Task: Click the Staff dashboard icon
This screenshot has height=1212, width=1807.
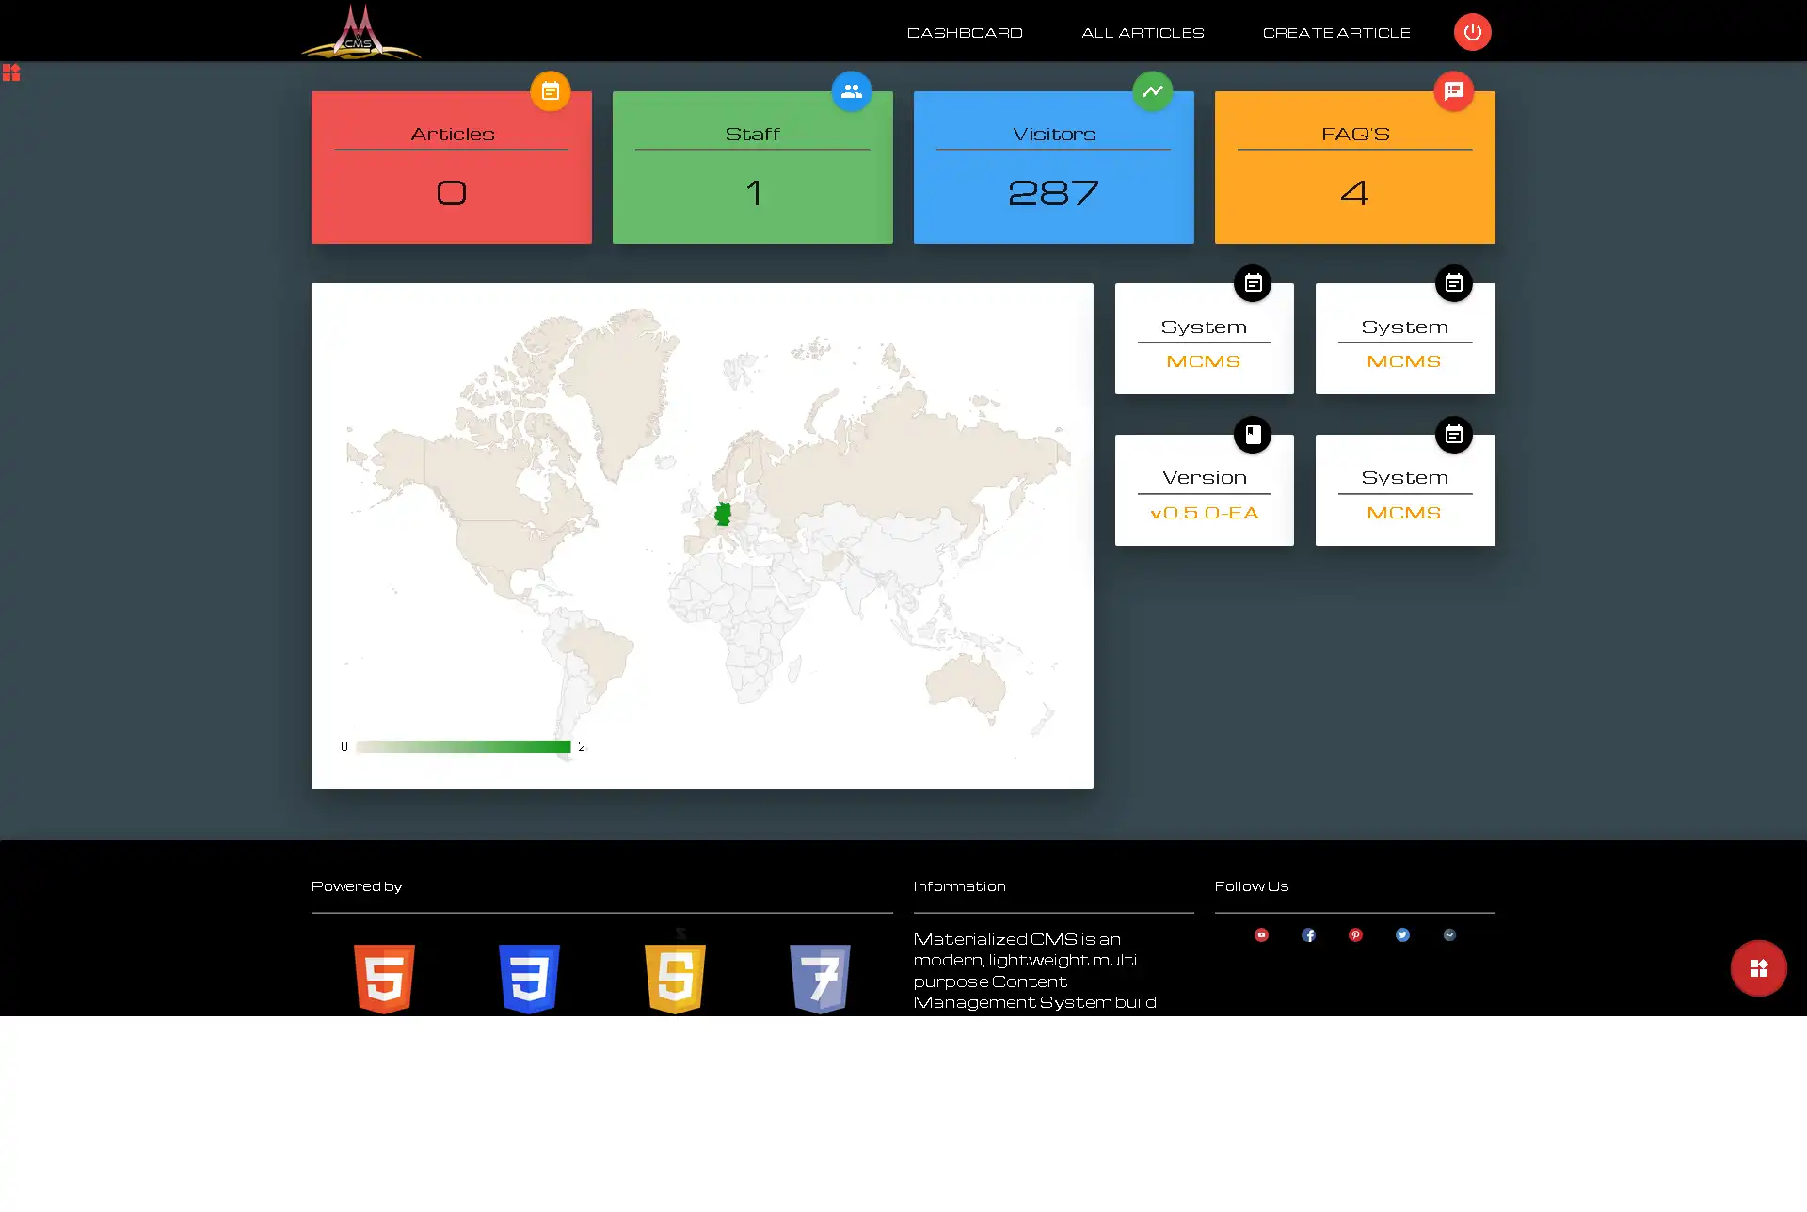Action: pyautogui.click(x=851, y=90)
